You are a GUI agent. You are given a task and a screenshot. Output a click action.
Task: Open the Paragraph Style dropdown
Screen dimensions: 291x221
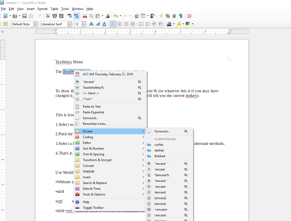click(x=35, y=24)
